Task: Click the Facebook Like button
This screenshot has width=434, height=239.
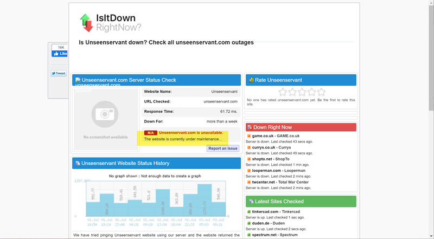Action: 60,54
